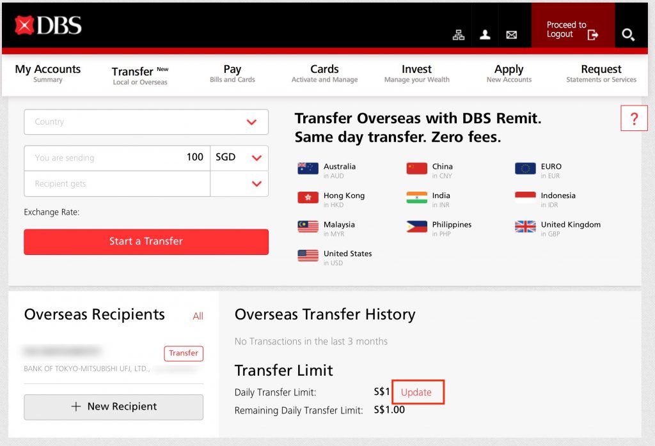Click the Exchange Rate label
The width and height of the screenshot is (655, 446).
coord(52,212)
